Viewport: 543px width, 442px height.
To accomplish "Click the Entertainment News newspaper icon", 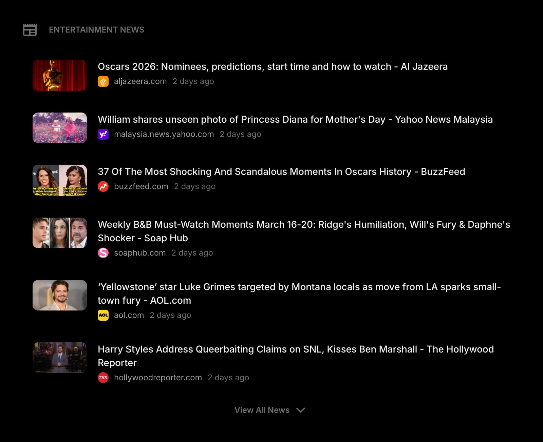I will click(x=30, y=30).
